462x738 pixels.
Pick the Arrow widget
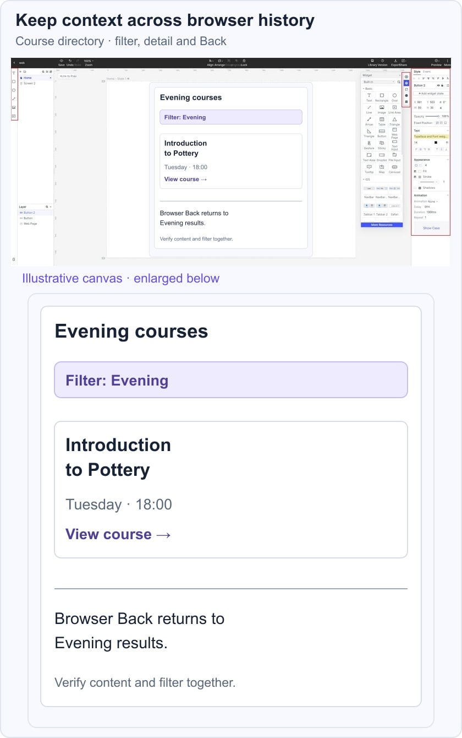(369, 121)
